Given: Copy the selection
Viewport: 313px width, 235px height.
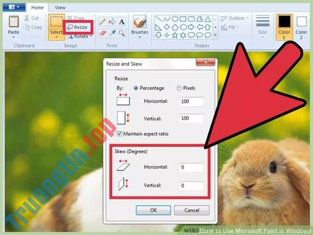Looking at the screenshot, I should click(x=33, y=27).
